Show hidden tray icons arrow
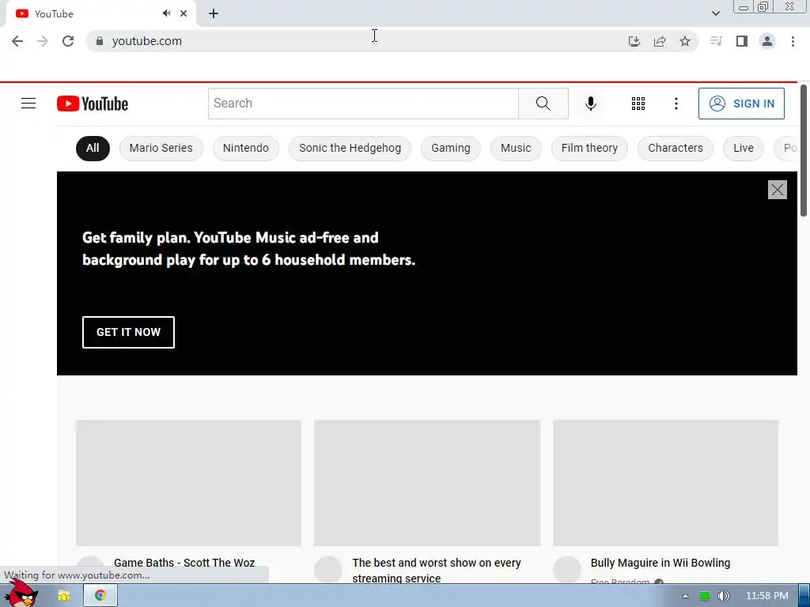Image resolution: width=810 pixels, height=607 pixels. 685,596
